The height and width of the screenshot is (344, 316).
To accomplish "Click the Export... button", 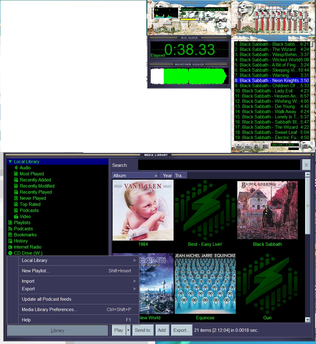I will click(x=182, y=330).
